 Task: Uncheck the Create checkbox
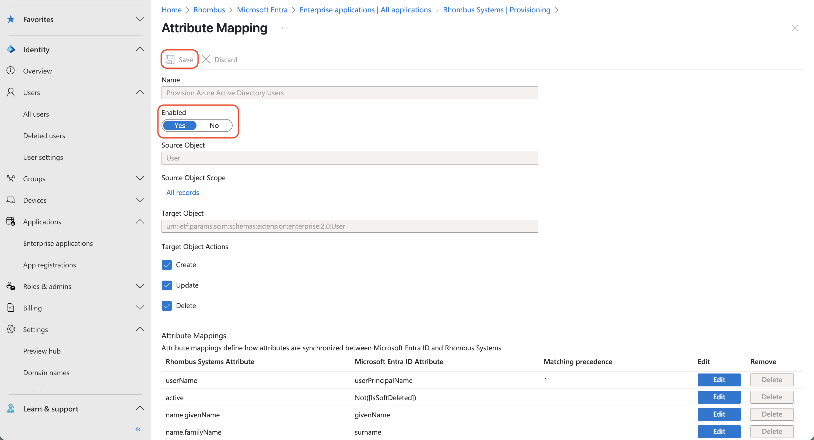point(167,265)
